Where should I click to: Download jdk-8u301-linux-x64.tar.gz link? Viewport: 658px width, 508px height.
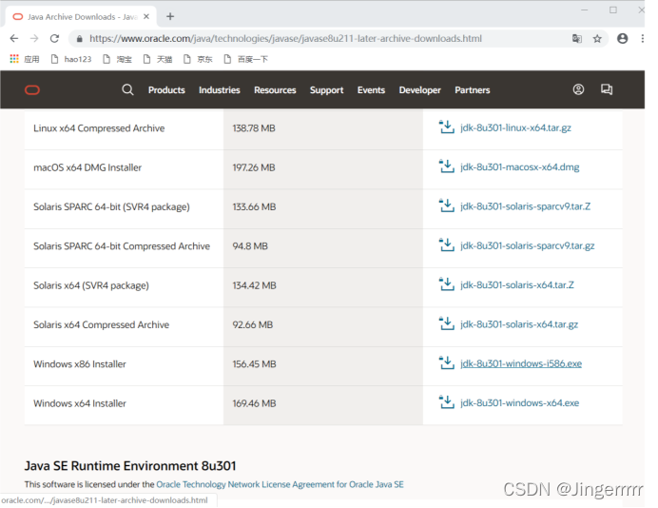click(x=515, y=127)
